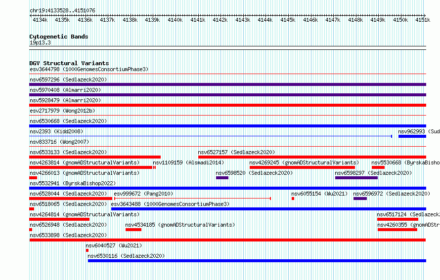The image size is (440, 280).
Task: Select the nsv6530668 blue variant bar
Action: [227, 126]
